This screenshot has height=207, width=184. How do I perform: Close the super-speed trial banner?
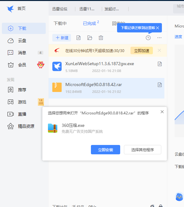(x=159, y=51)
